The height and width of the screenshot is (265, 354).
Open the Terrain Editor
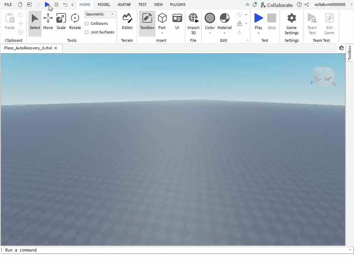(x=127, y=22)
